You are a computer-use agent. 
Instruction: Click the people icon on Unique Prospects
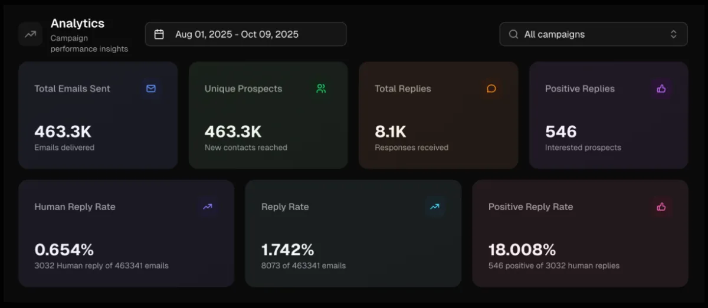(x=321, y=89)
